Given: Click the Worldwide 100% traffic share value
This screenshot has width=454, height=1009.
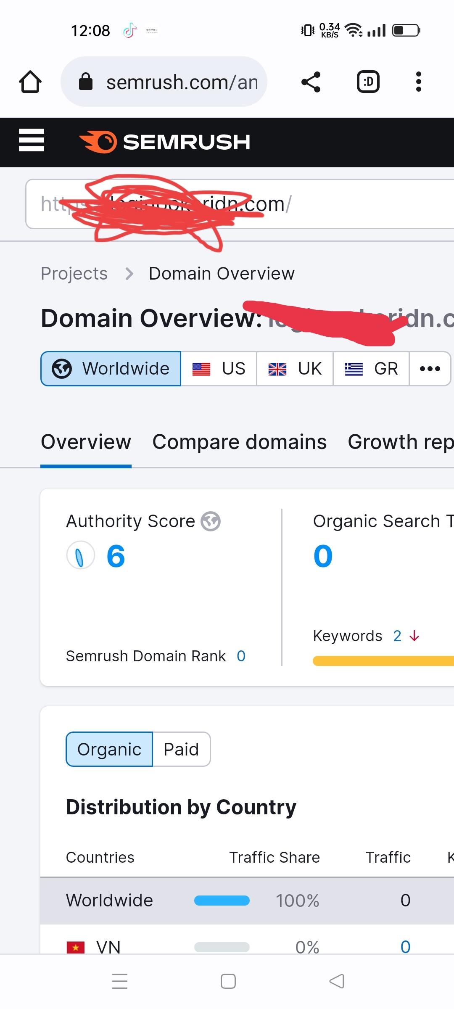Looking at the screenshot, I should point(298,901).
